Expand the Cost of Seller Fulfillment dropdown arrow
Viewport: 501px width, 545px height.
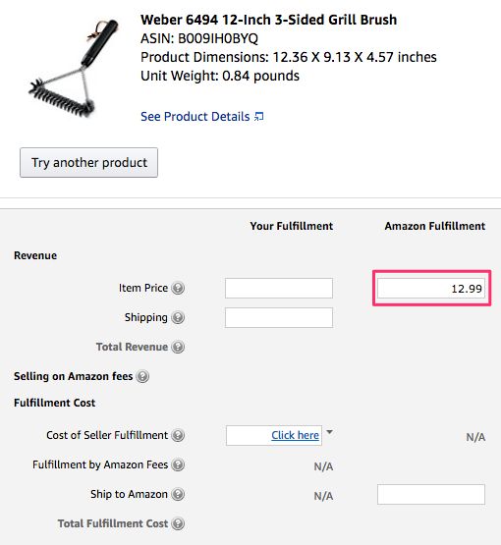tap(330, 432)
